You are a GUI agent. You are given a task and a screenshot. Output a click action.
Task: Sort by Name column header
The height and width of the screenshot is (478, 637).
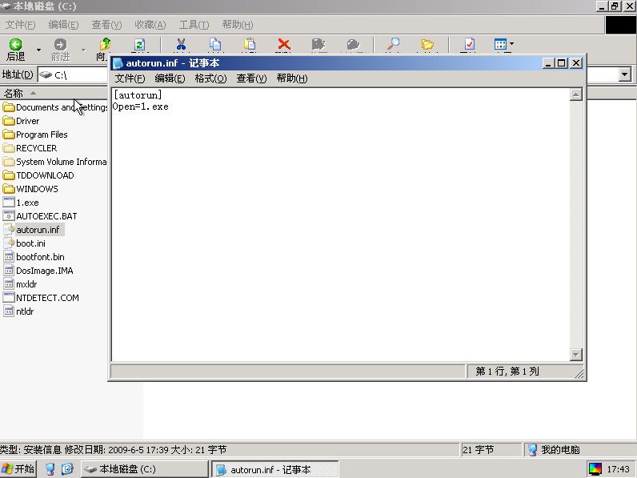[54, 93]
